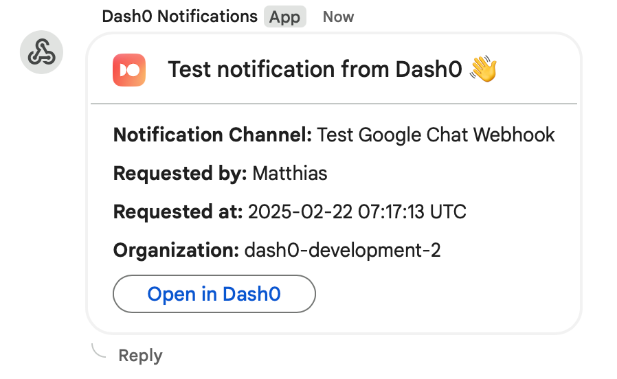Select the Test Google Chat Webhook text

click(436, 135)
